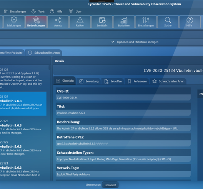The image size is (203, 189).
Task: Click the vulnerability list scrollbar thumb
Action: coord(49,67)
